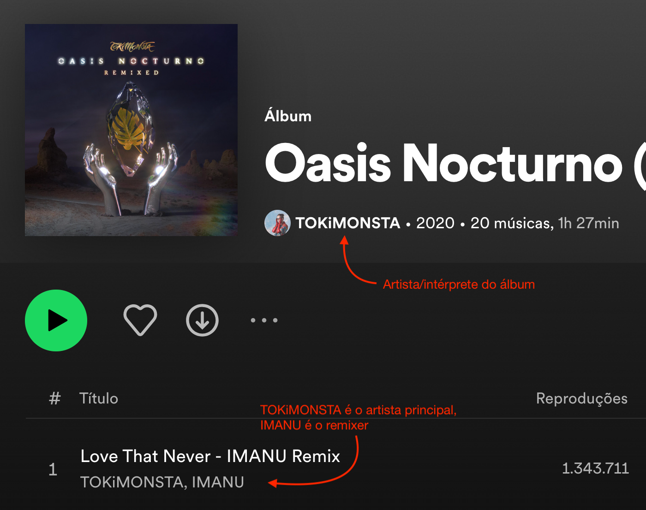The image size is (646, 510).
Task: Click the Oasis Nocturno album title
Action: coord(455,163)
